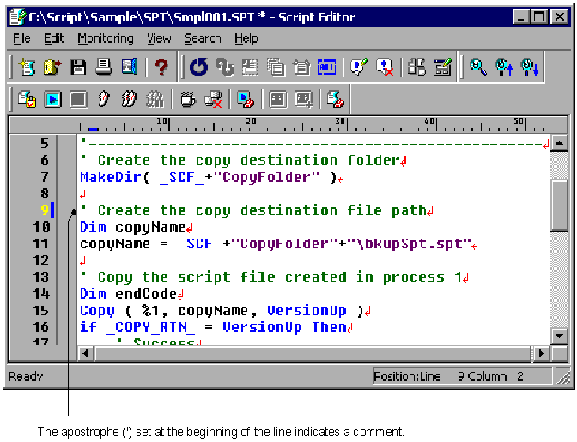The height and width of the screenshot is (442, 577).
Task: Click the Copy stacked pages icon
Action: click(276, 67)
